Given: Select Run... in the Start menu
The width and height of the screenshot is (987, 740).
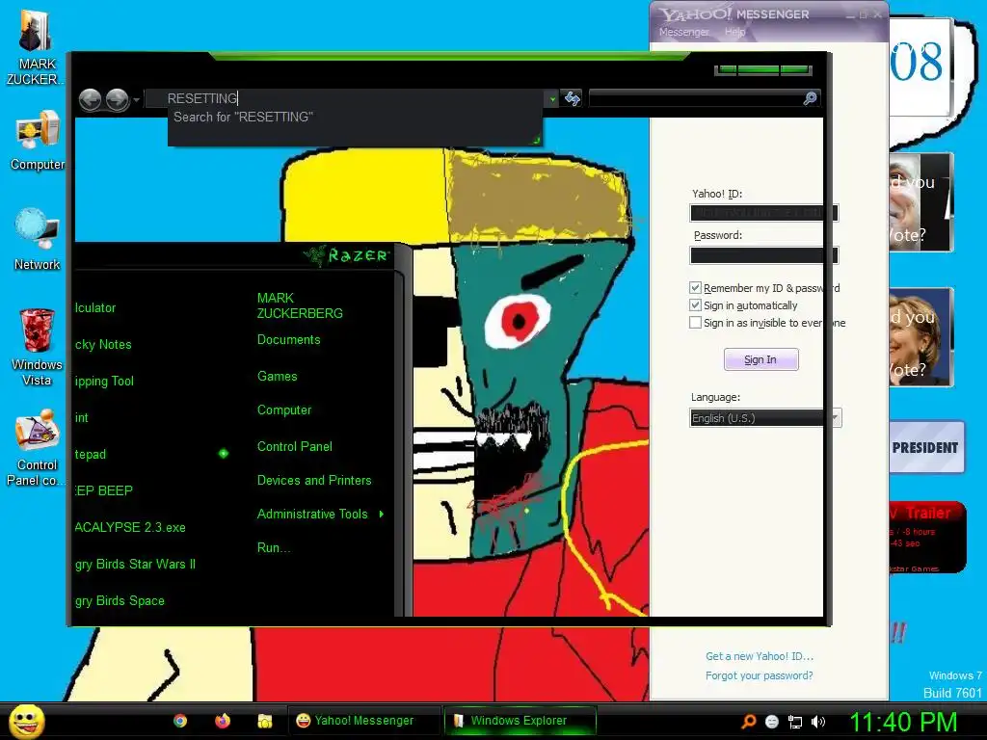Looking at the screenshot, I should pyautogui.click(x=273, y=547).
